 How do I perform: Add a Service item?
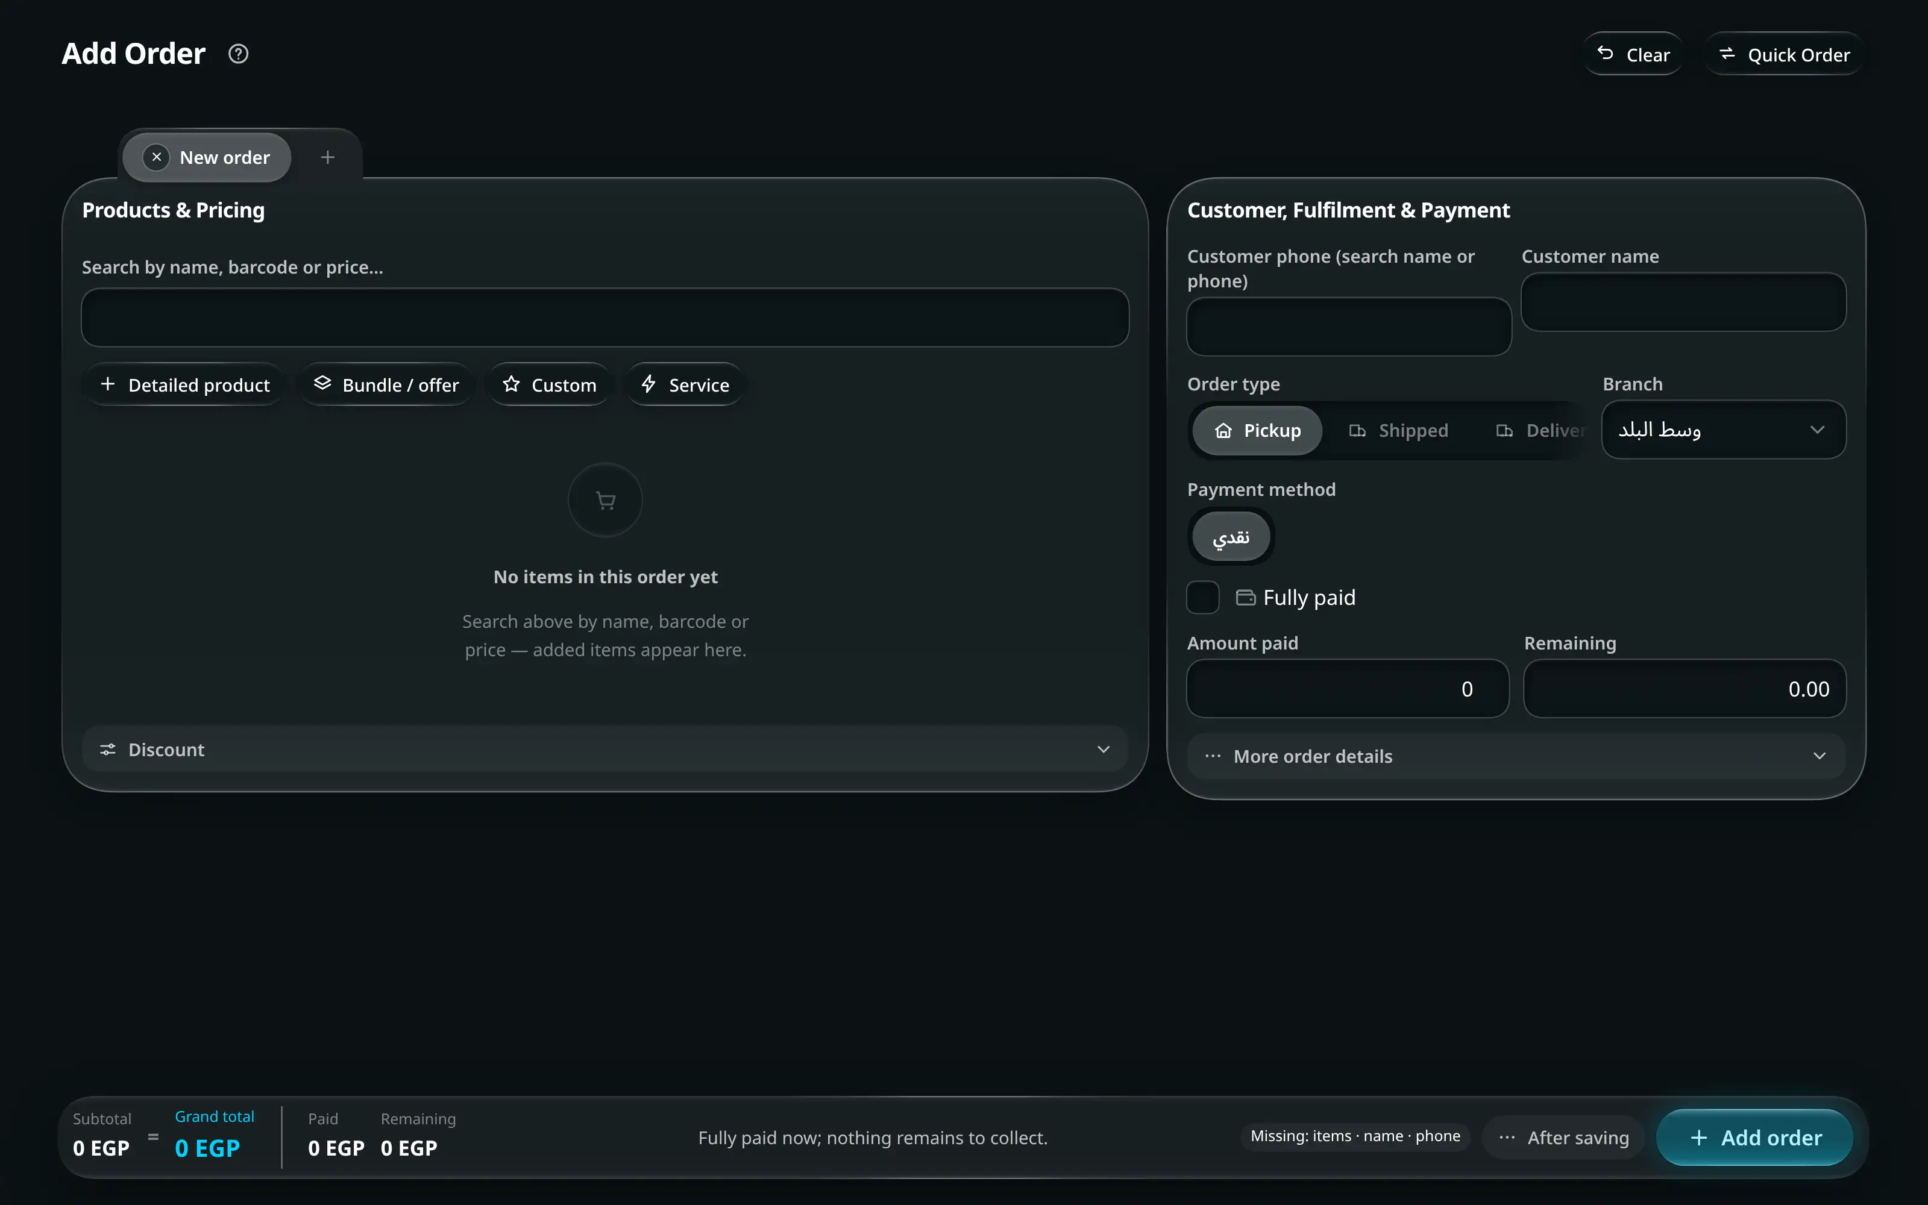(685, 385)
